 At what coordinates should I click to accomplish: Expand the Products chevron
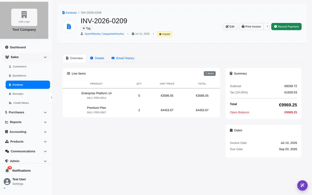tap(45, 142)
